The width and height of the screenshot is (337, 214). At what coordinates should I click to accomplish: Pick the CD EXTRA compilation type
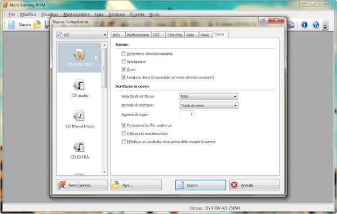(x=79, y=150)
